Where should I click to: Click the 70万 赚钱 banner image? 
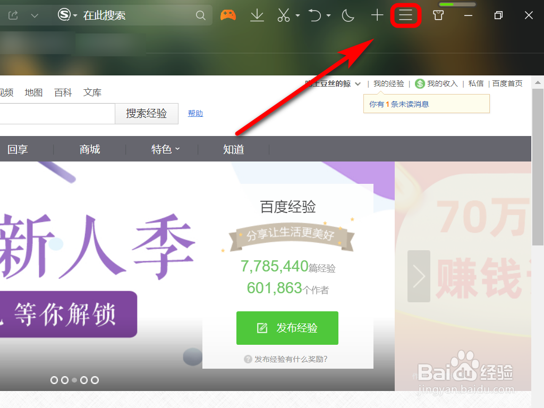tap(463, 276)
